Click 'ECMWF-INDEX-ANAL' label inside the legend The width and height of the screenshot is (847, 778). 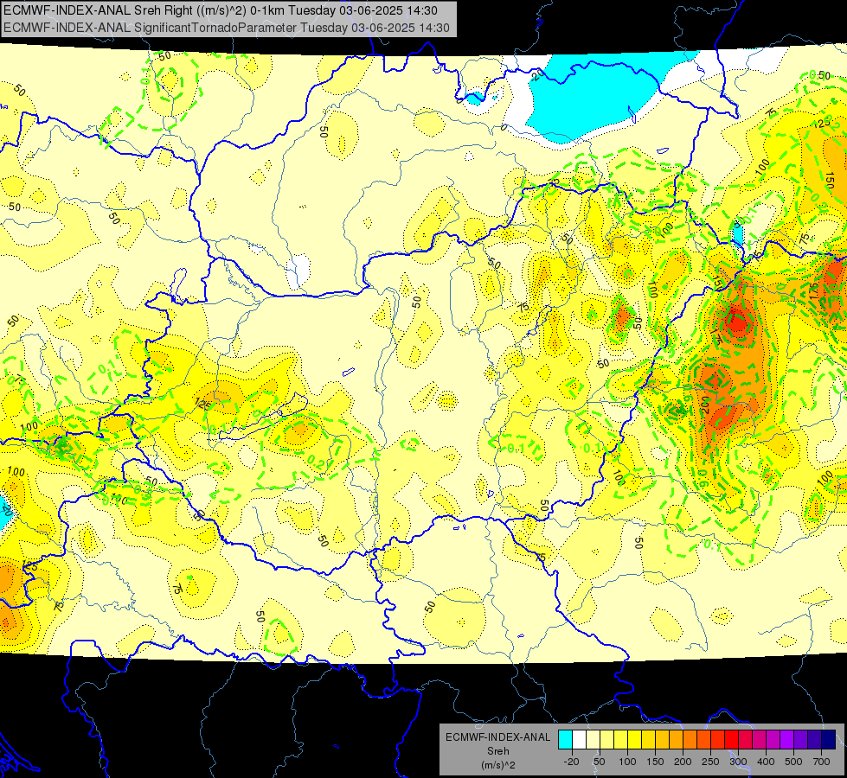(x=497, y=737)
